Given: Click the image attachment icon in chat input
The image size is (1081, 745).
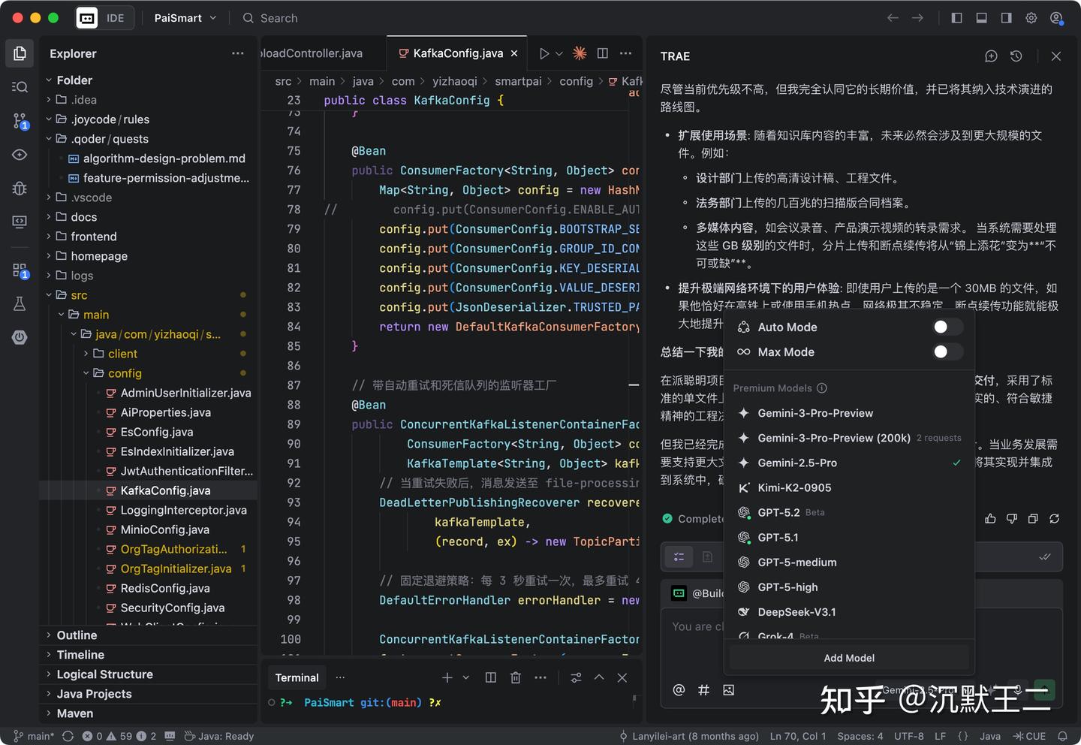Looking at the screenshot, I should pyautogui.click(x=729, y=690).
